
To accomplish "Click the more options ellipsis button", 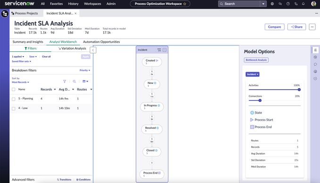I will (x=312, y=27).
